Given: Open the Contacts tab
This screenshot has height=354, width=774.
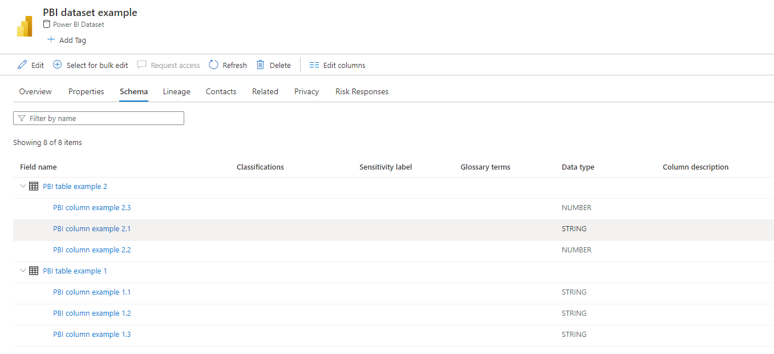Looking at the screenshot, I should 221,91.
